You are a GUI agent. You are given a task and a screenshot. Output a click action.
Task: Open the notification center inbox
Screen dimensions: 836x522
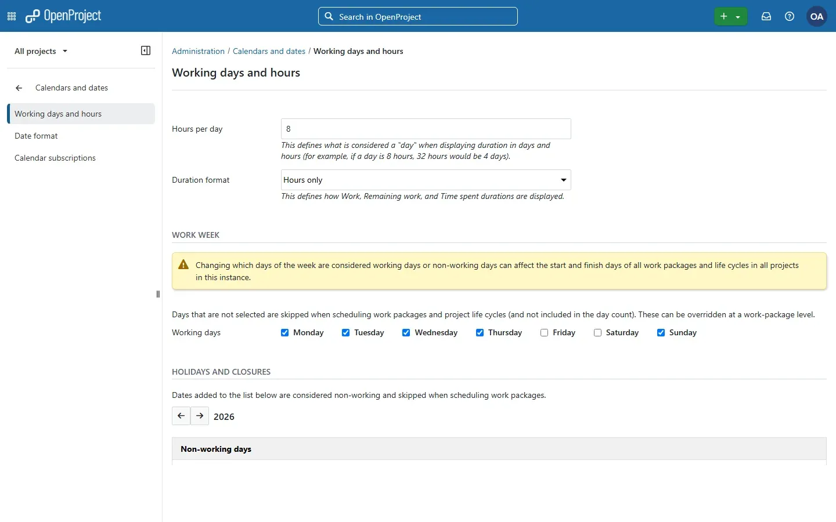pyautogui.click(x=766, y=16)
